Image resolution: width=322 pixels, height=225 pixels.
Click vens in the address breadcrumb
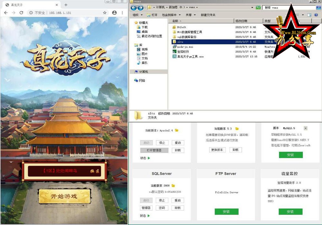coord(192,7)
